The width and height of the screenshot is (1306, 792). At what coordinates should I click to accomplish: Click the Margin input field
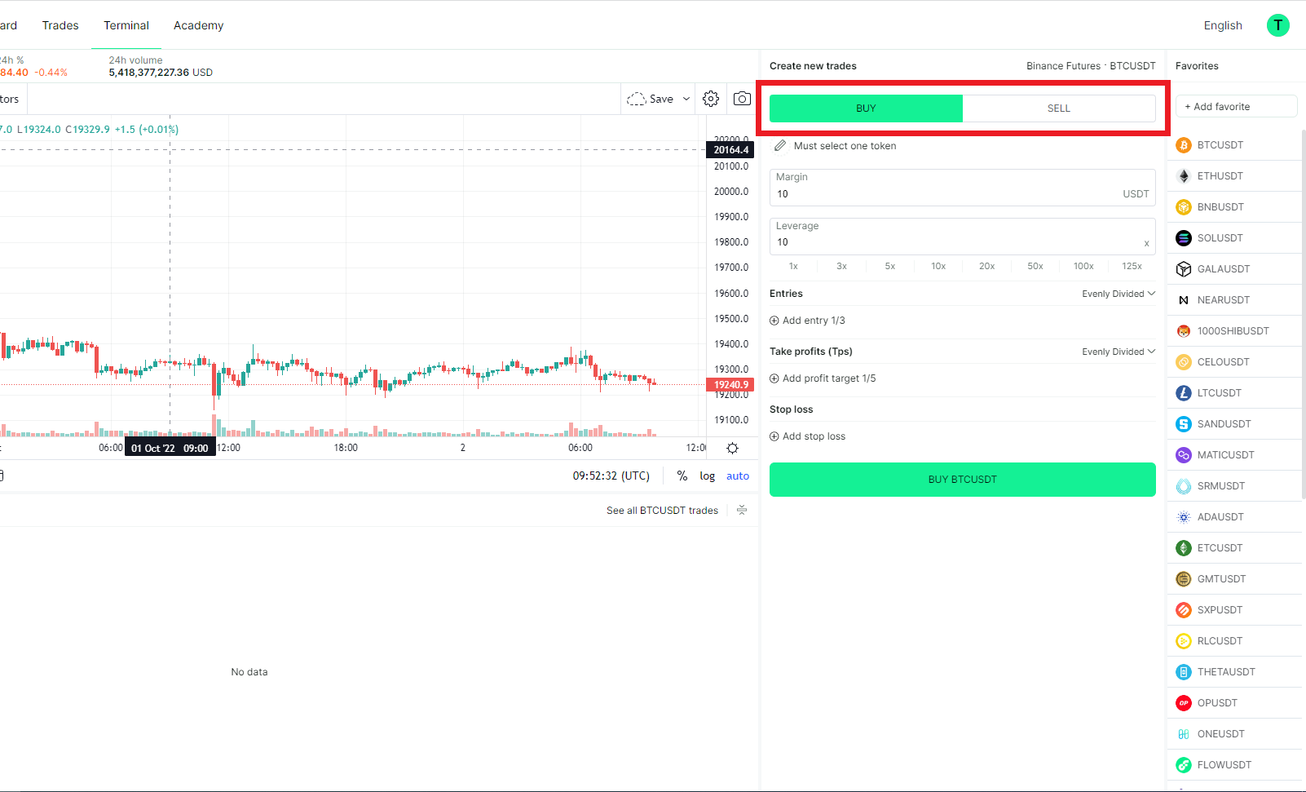[946, 194]
